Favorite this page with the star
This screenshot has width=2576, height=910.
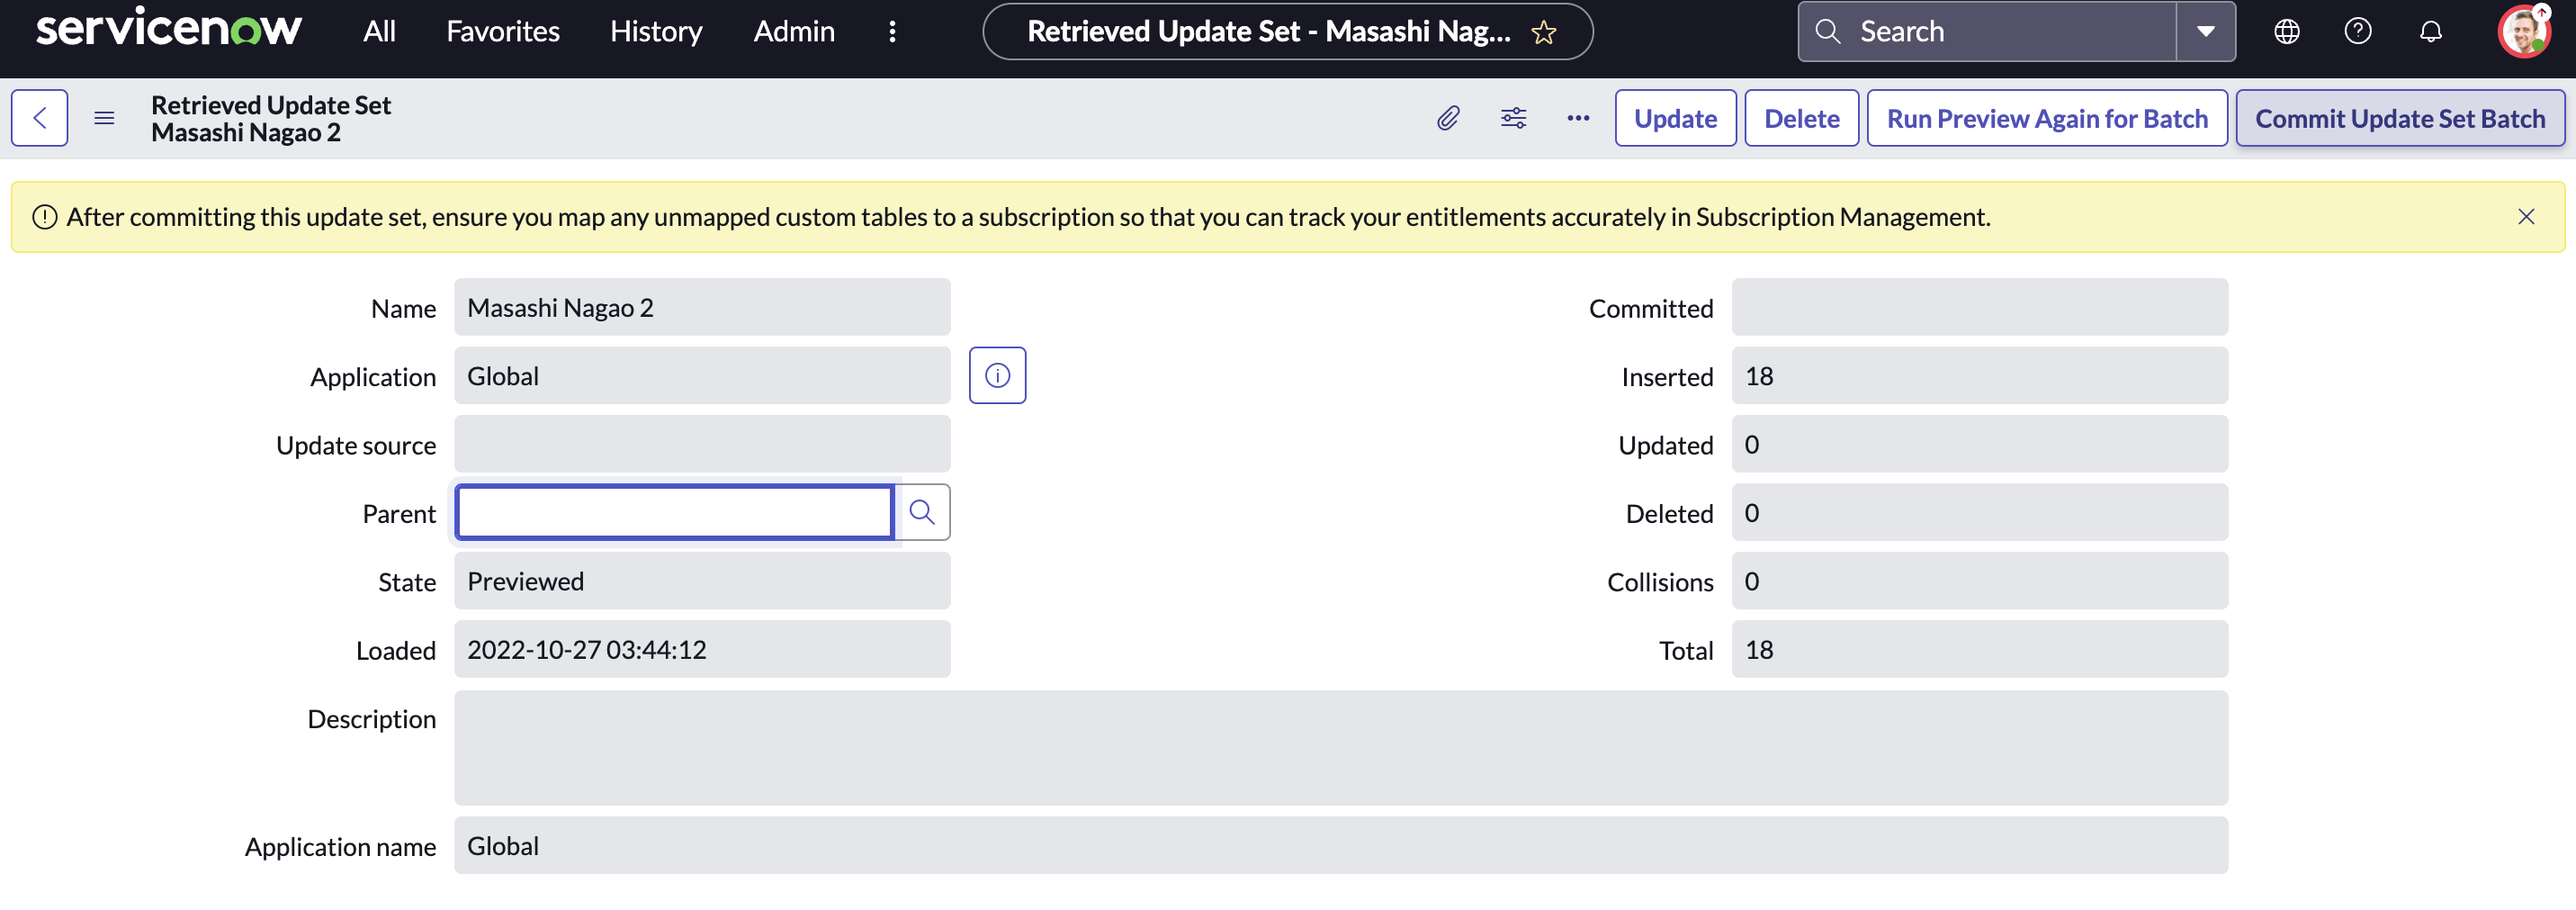[x=1544, y=32]
